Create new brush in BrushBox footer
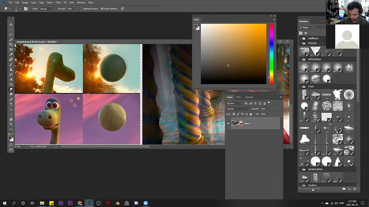This screenshot has width=369, height=207. coord(350,189)
